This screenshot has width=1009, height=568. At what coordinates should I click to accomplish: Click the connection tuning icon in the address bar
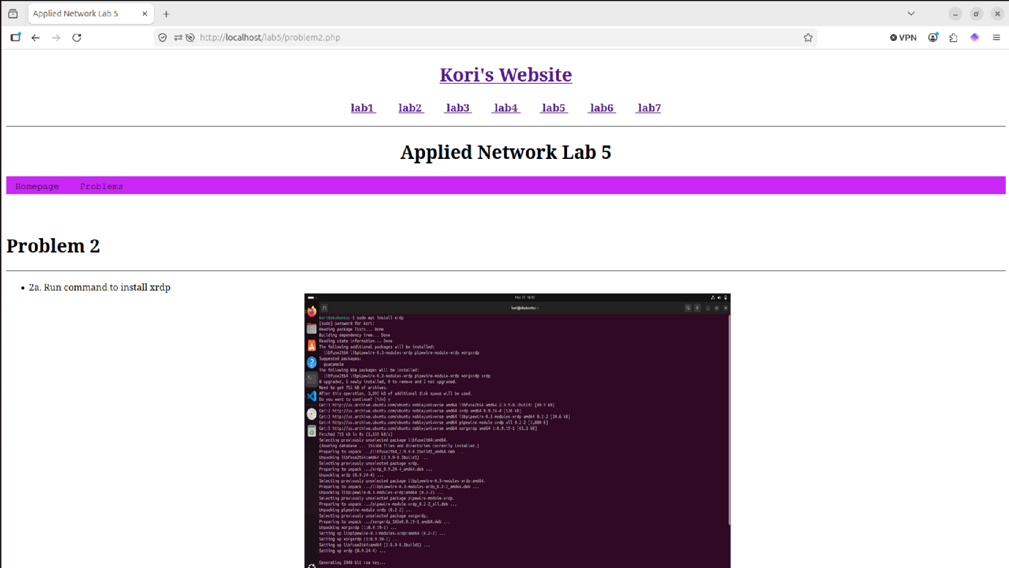click(x=178, y=38)
